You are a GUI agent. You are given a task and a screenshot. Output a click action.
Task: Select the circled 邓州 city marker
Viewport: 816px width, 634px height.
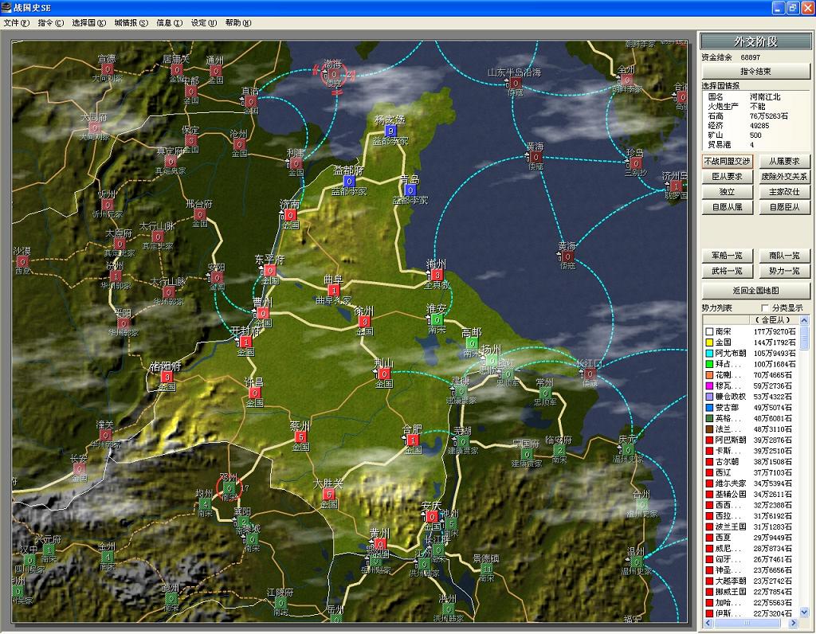[x=229, y=487]
